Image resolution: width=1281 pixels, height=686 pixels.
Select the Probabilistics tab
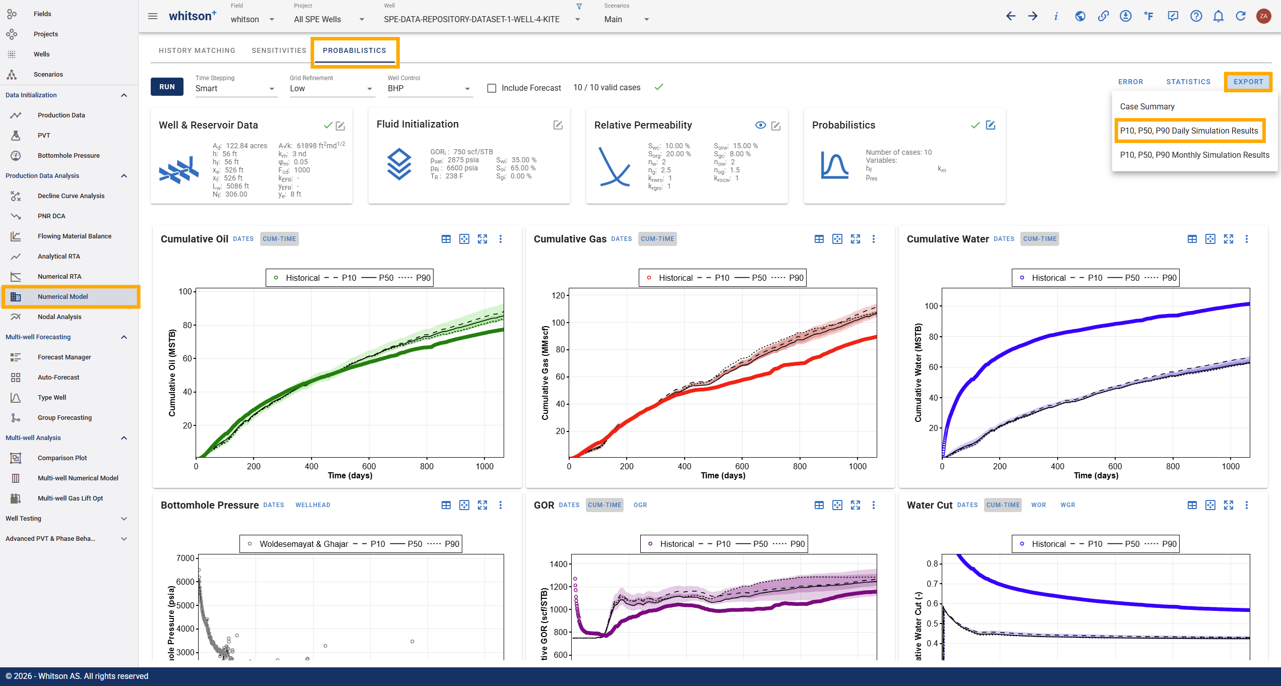(354, 50)
